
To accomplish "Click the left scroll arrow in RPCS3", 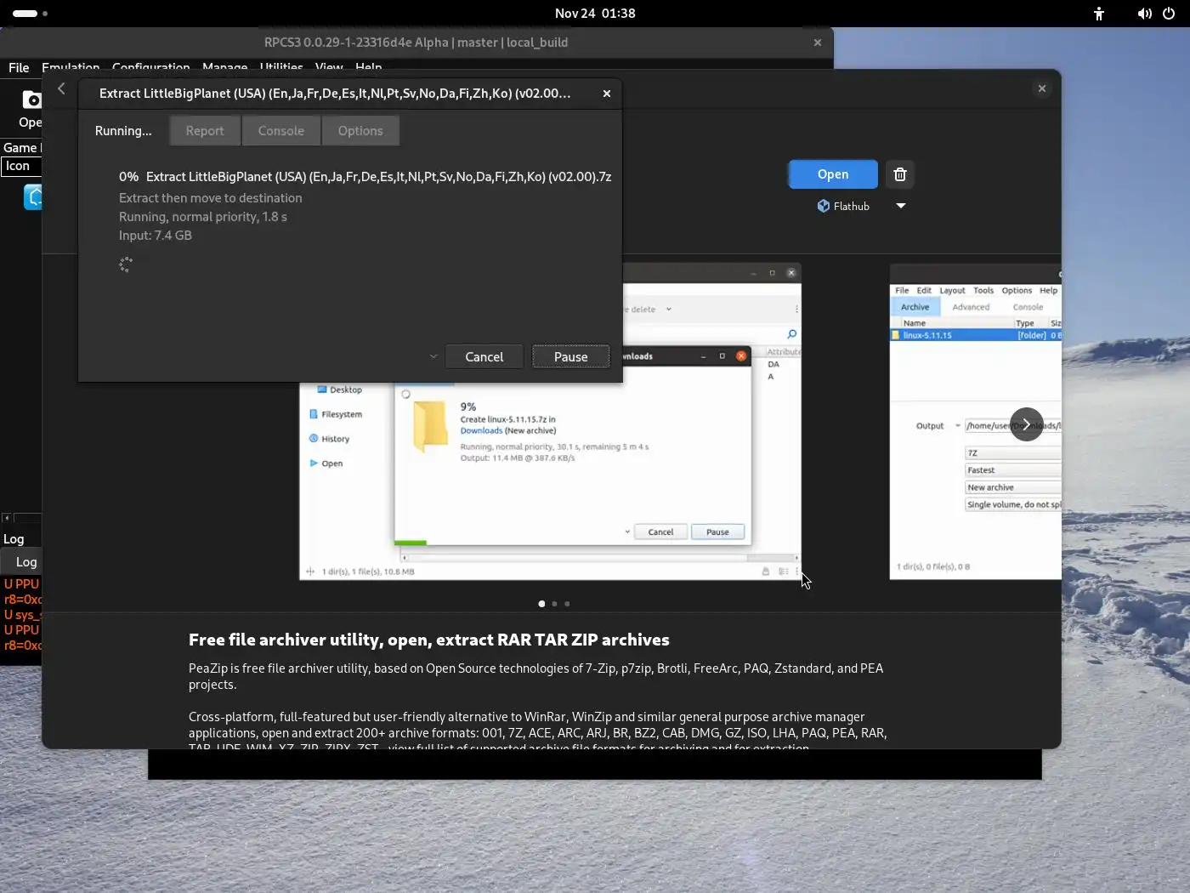I will tap(7, 517).
